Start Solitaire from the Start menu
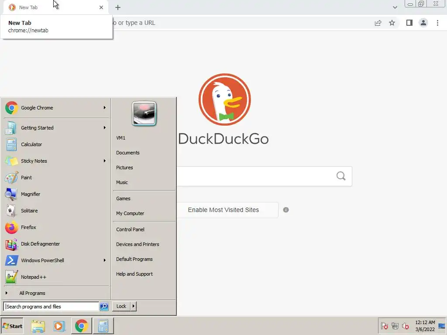Screen dimensions: 447x335 [55, 211]
